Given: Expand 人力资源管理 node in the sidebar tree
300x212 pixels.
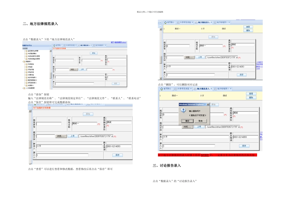Looking at the screenshot, I should pyautogui.click(x=23, y=88).
